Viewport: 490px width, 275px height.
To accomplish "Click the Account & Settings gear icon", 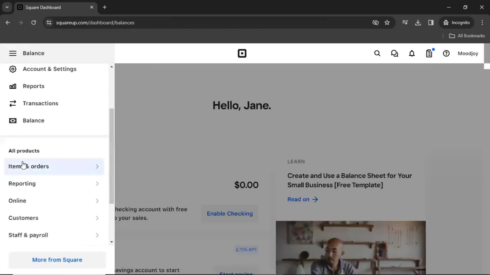I will pyautogui.click(x=13, y=69).
